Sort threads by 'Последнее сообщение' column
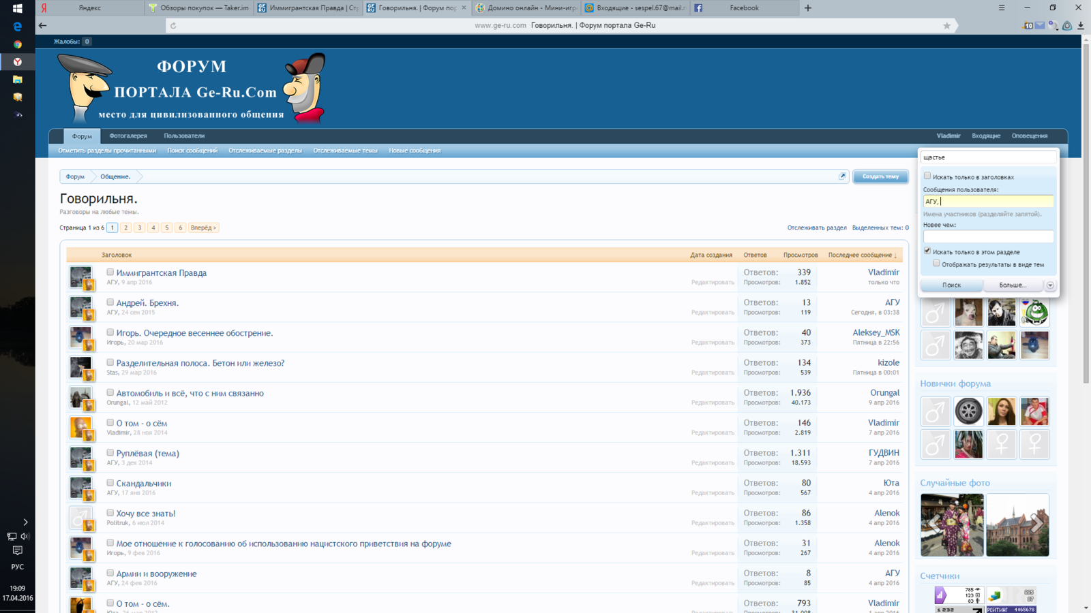The height and width of the screenshot is (613, 1091). click(861, 255)
